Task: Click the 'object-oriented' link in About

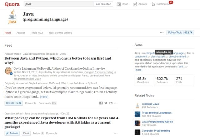Action: [x=177, y=57]
